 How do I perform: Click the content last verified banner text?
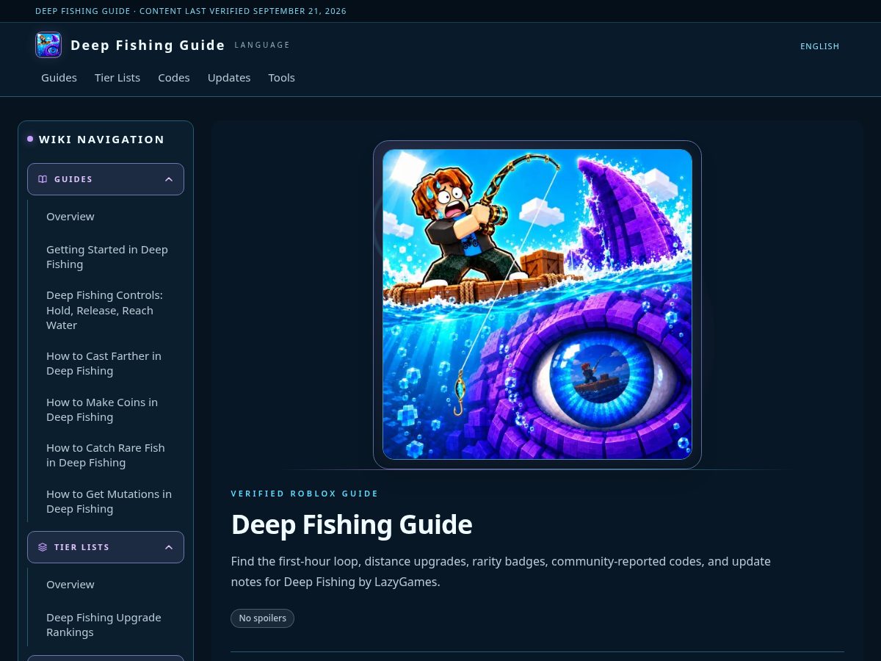191,11
